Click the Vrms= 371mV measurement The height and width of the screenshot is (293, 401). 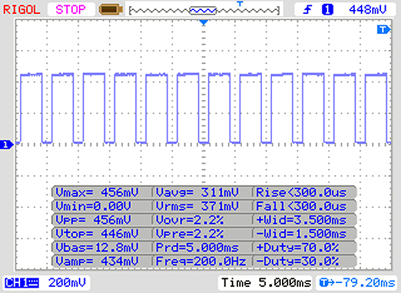[197, 206]
